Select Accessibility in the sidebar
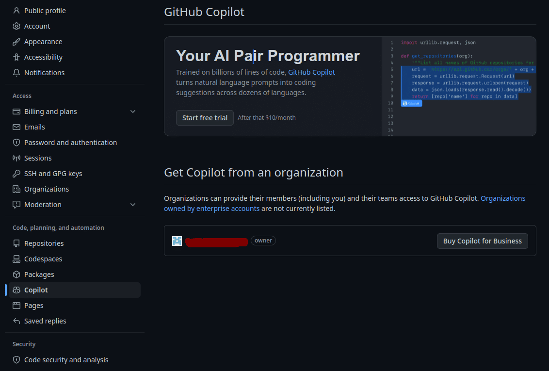This screenshot has width=549, height=371. (x=75, y=57)
